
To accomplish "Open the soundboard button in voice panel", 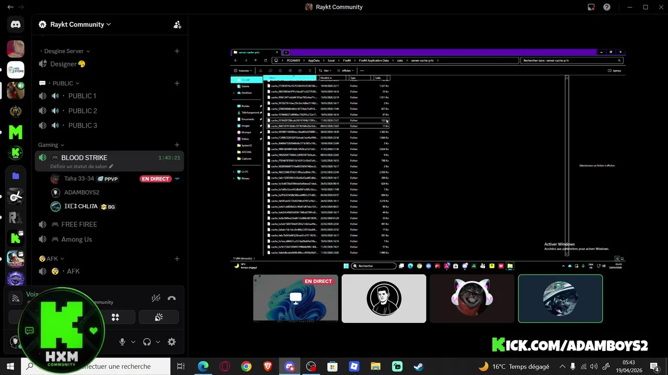I will pos(159,317).
